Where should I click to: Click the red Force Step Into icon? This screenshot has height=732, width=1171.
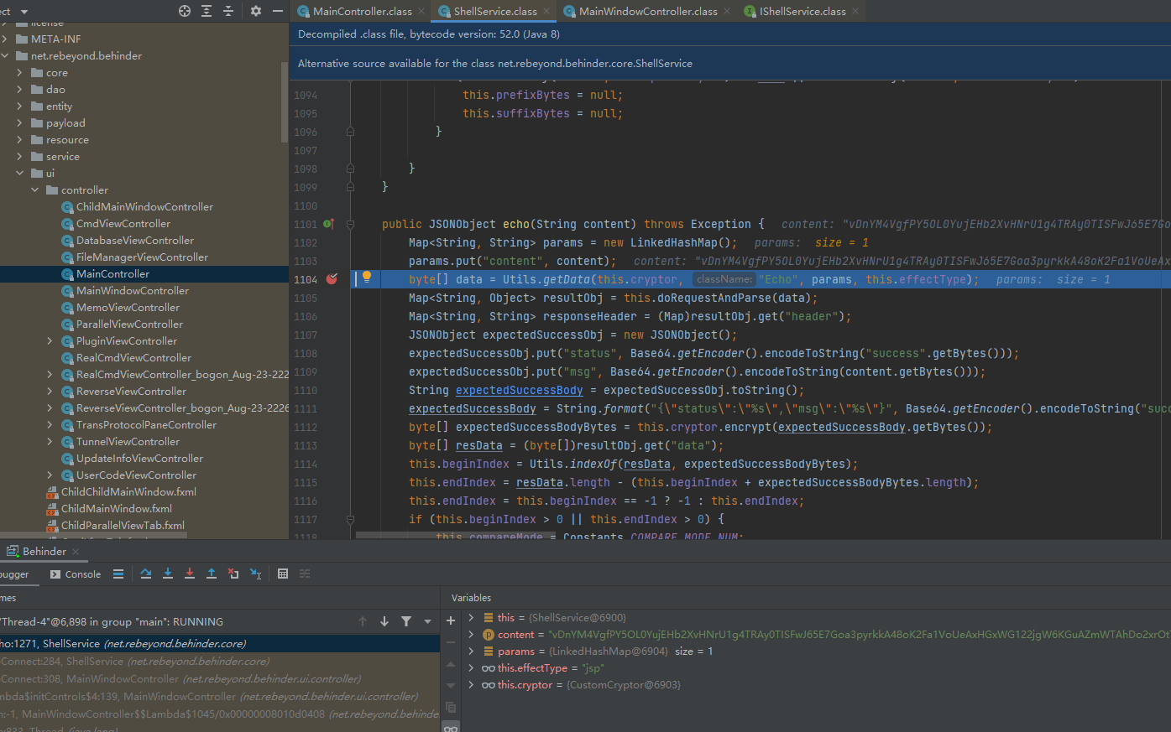click(x=190, y=574)
